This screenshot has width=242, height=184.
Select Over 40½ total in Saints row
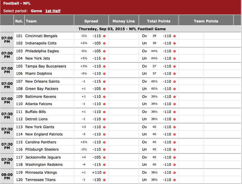click(x=174, y=82)
